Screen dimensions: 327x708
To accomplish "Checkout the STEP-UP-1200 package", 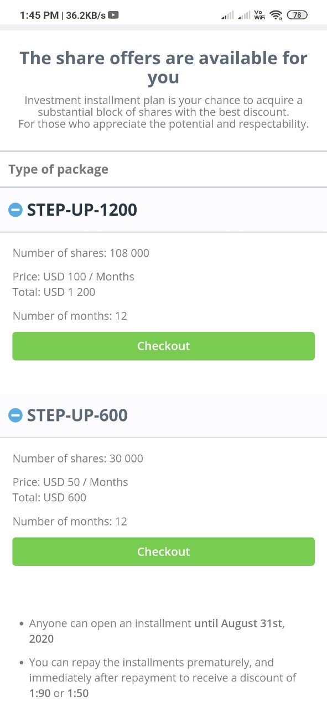I will [163, 346].
